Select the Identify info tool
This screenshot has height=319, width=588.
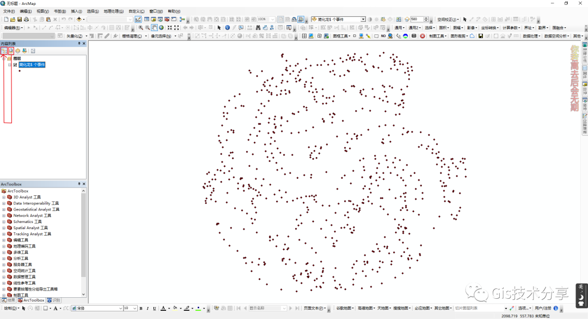pyautogui.click(x=227, y=27)
